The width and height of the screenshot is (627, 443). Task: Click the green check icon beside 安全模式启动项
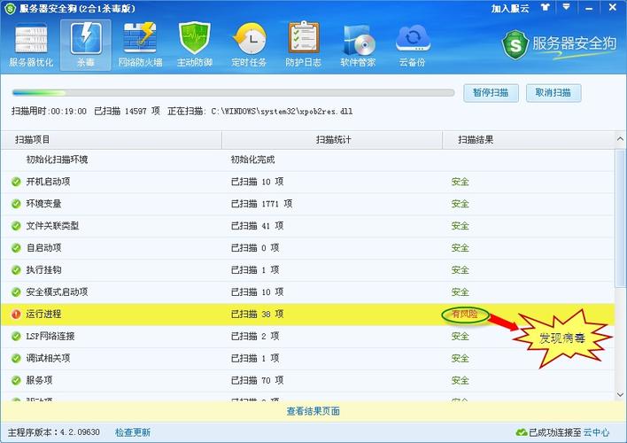point(16,291)
